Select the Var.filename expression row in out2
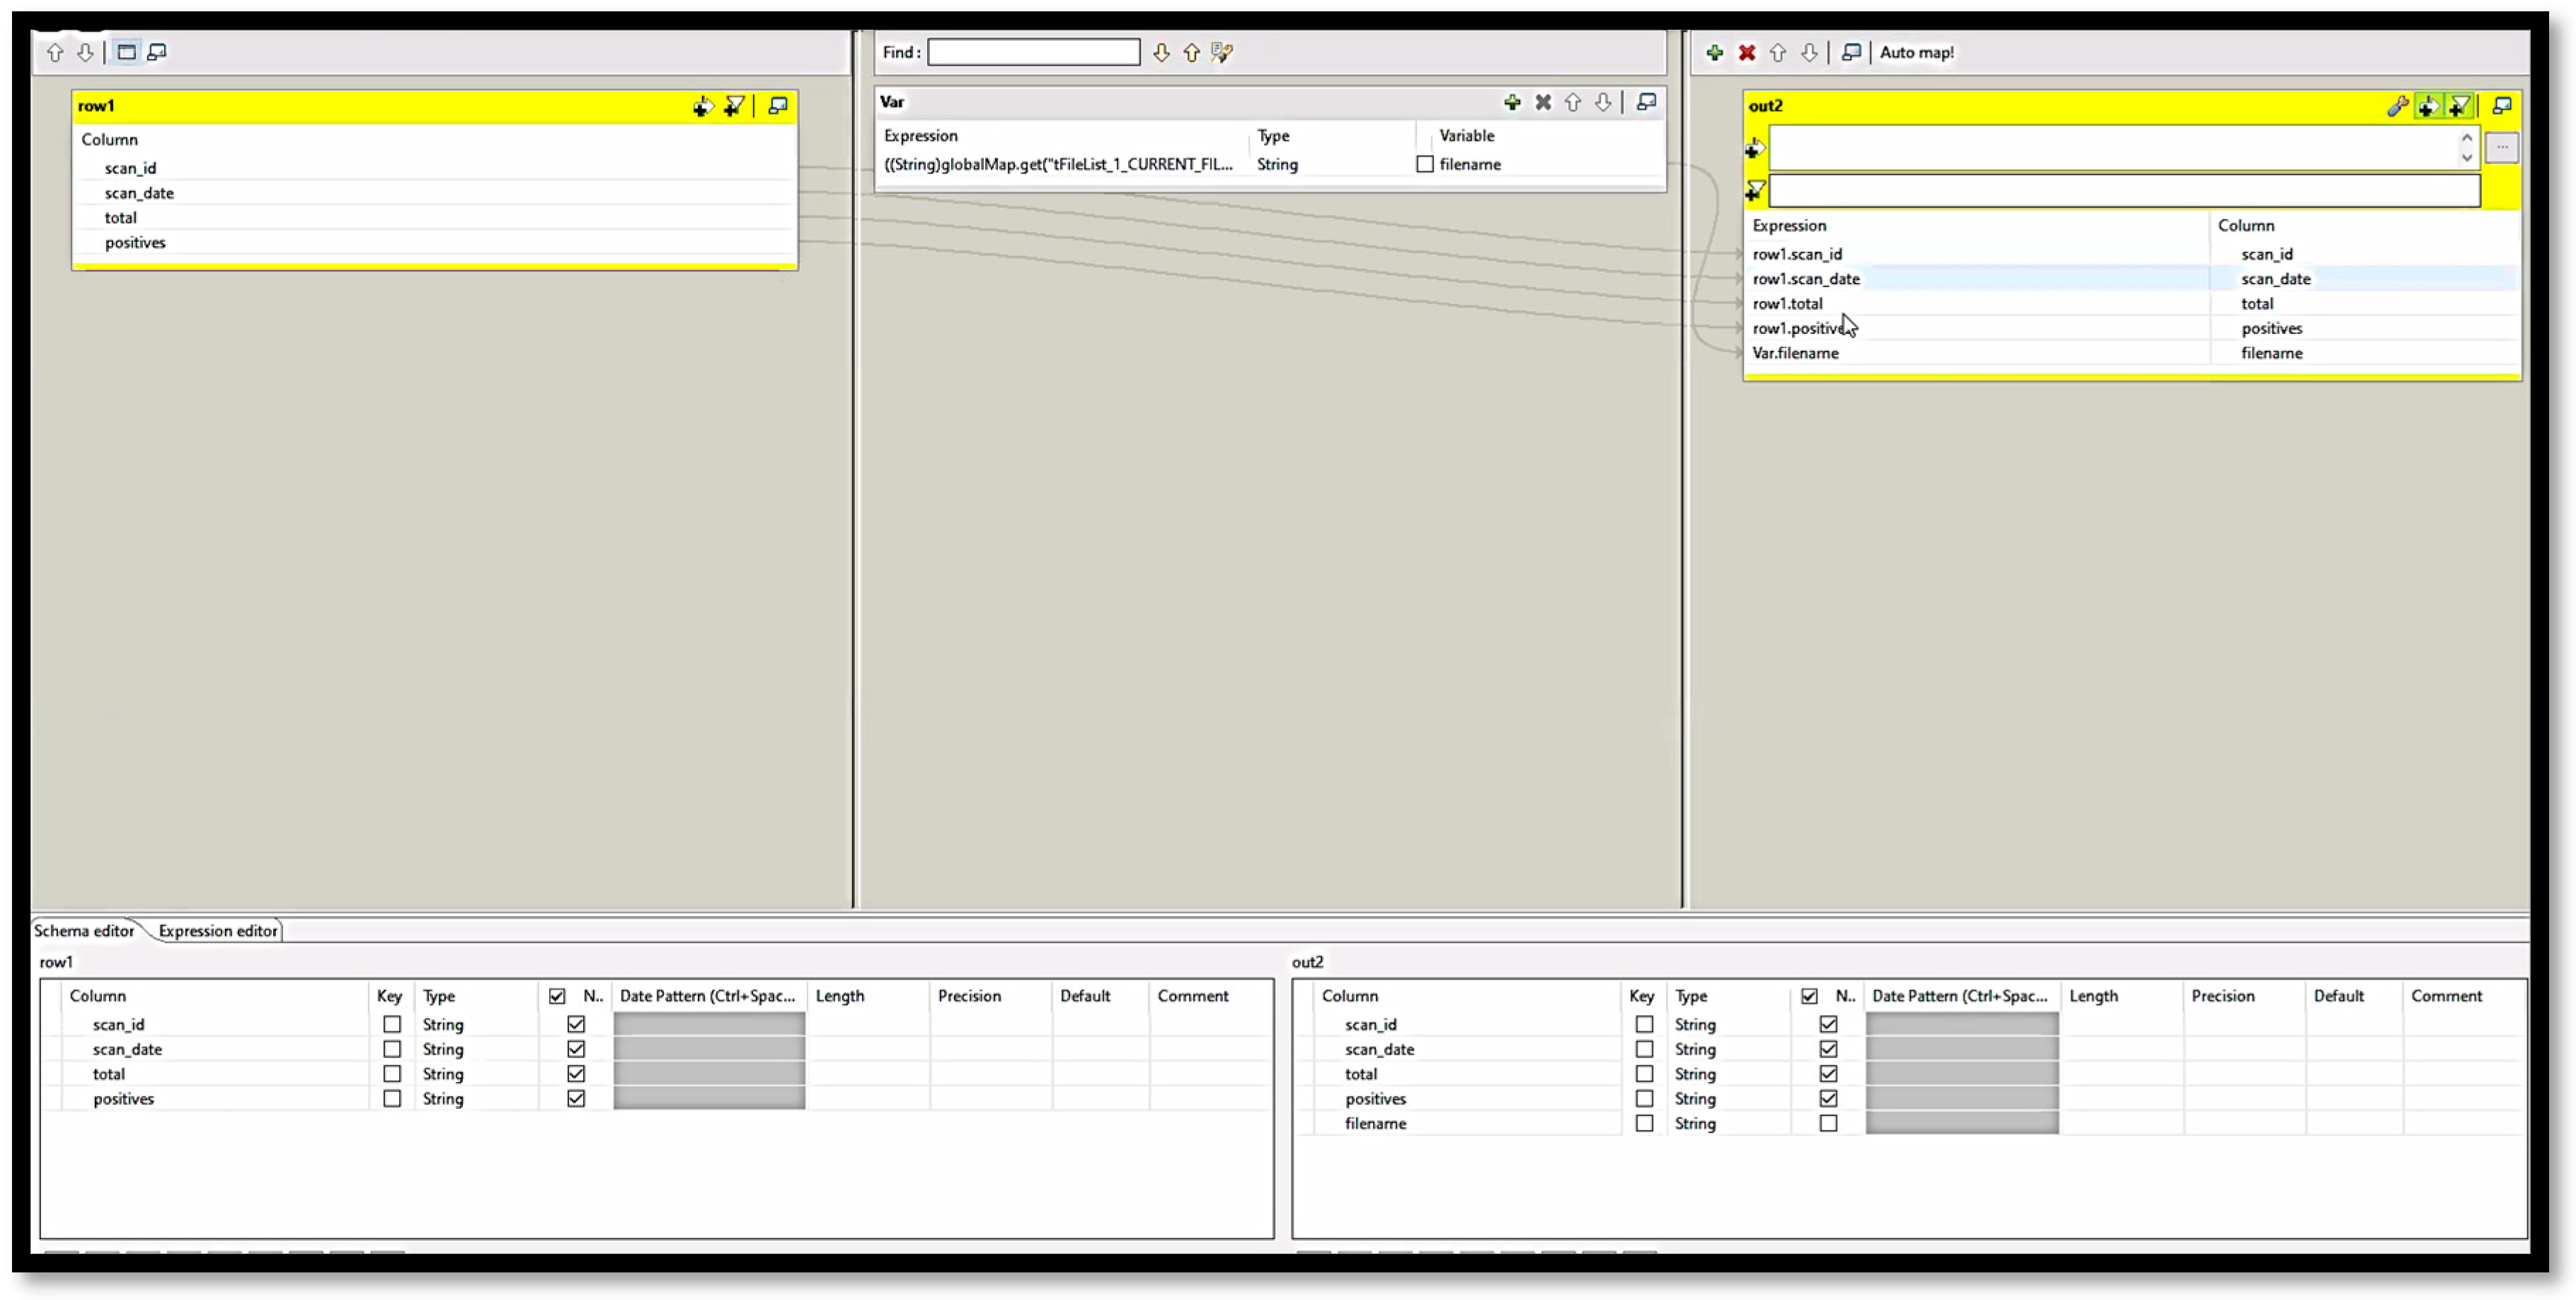 coord(1796,353)
